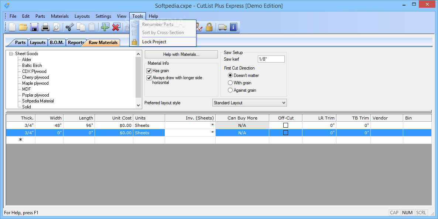Open the Layouts menu
Image resolution: width=438 pixels, height=219 pixels.
point(82,16)
